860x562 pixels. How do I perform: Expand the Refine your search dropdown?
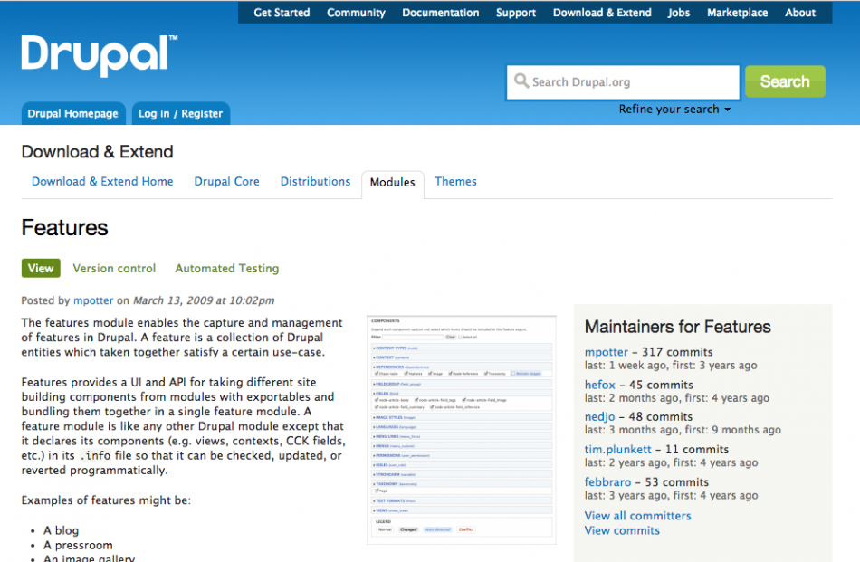(674, 110)
